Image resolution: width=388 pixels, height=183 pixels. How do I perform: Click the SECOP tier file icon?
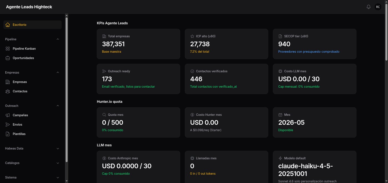(x=280, y=36)
